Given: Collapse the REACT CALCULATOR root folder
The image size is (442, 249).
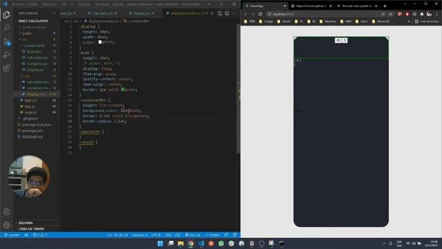Looking at the screenshot, I should tap(32, 21).
